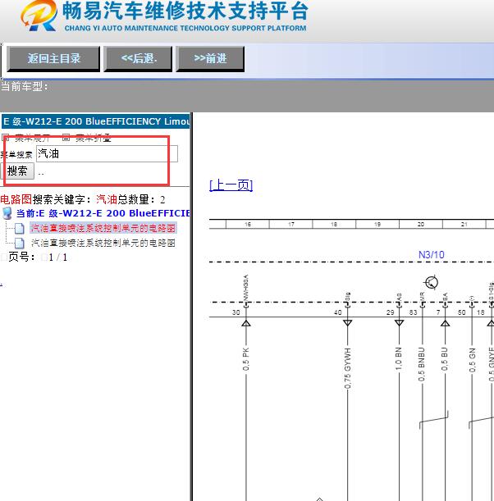The width and height of the screenshot is (494, 501).
Task: Click the 0,5 PK wire label
Action: click(245, 359)
